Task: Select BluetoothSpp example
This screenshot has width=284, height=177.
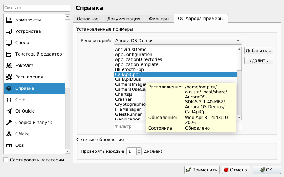Action: click(x=175, y=69)
